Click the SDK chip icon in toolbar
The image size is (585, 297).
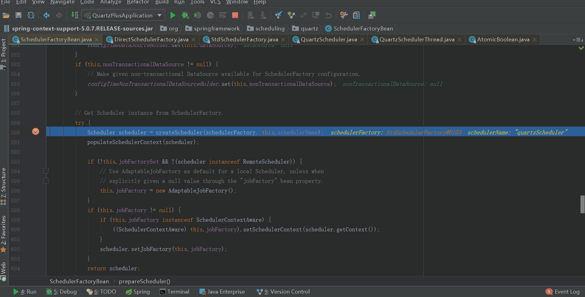pos(372,15)
